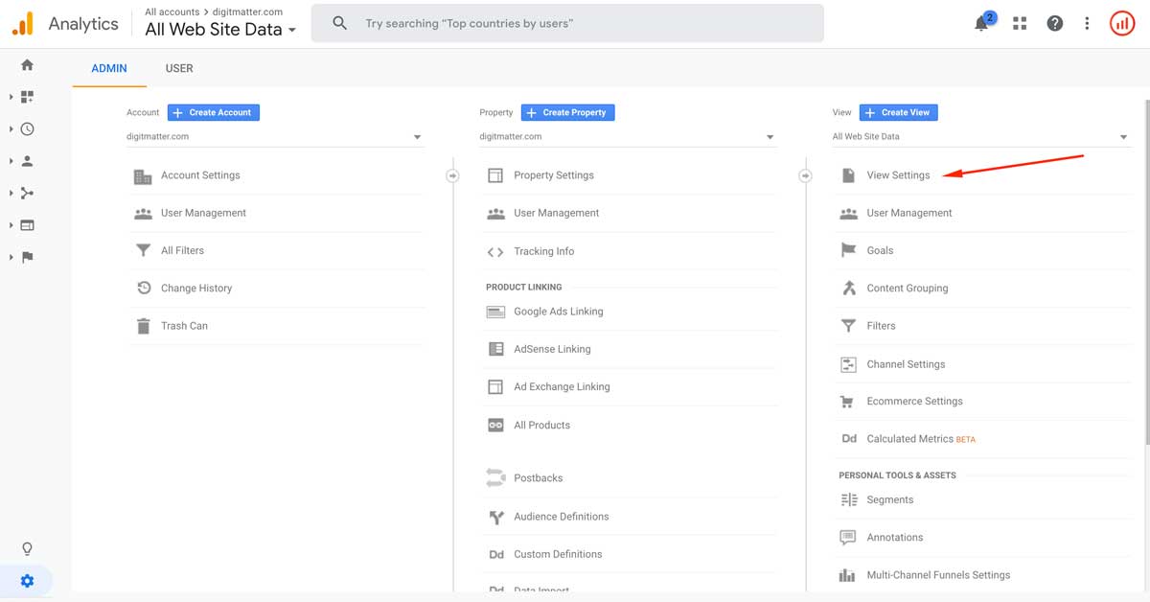Click the Create Account button

click(214, 112)
